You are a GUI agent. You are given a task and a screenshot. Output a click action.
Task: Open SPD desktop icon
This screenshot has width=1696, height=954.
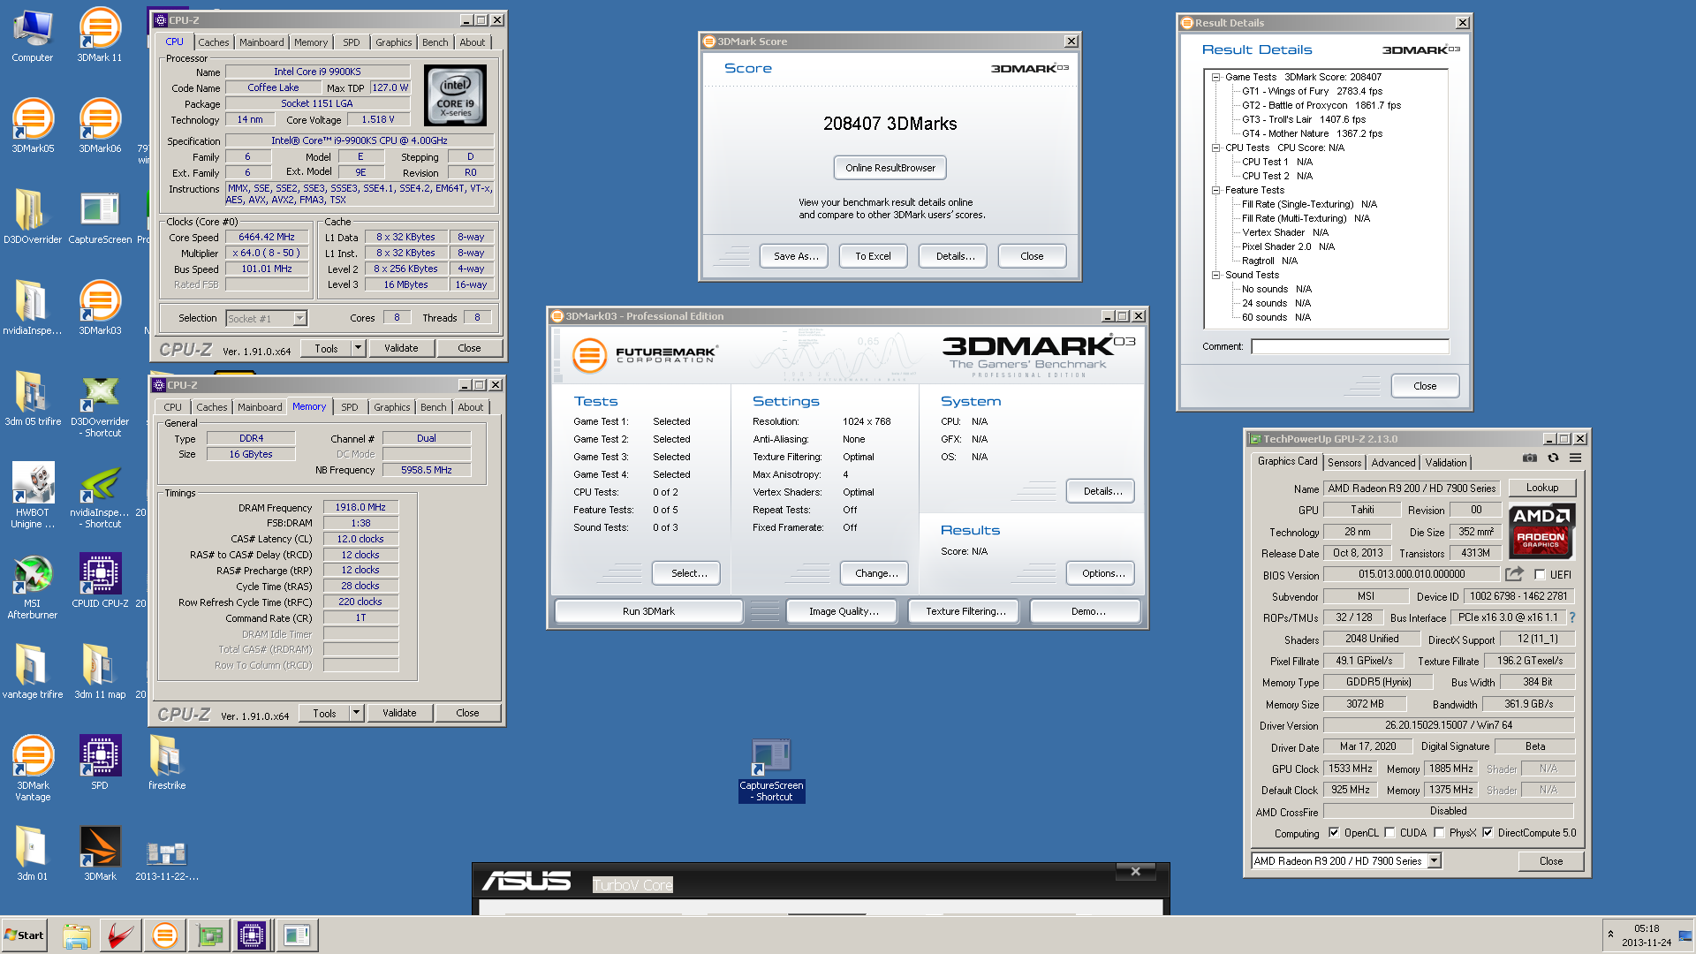(x=100, y=763)
